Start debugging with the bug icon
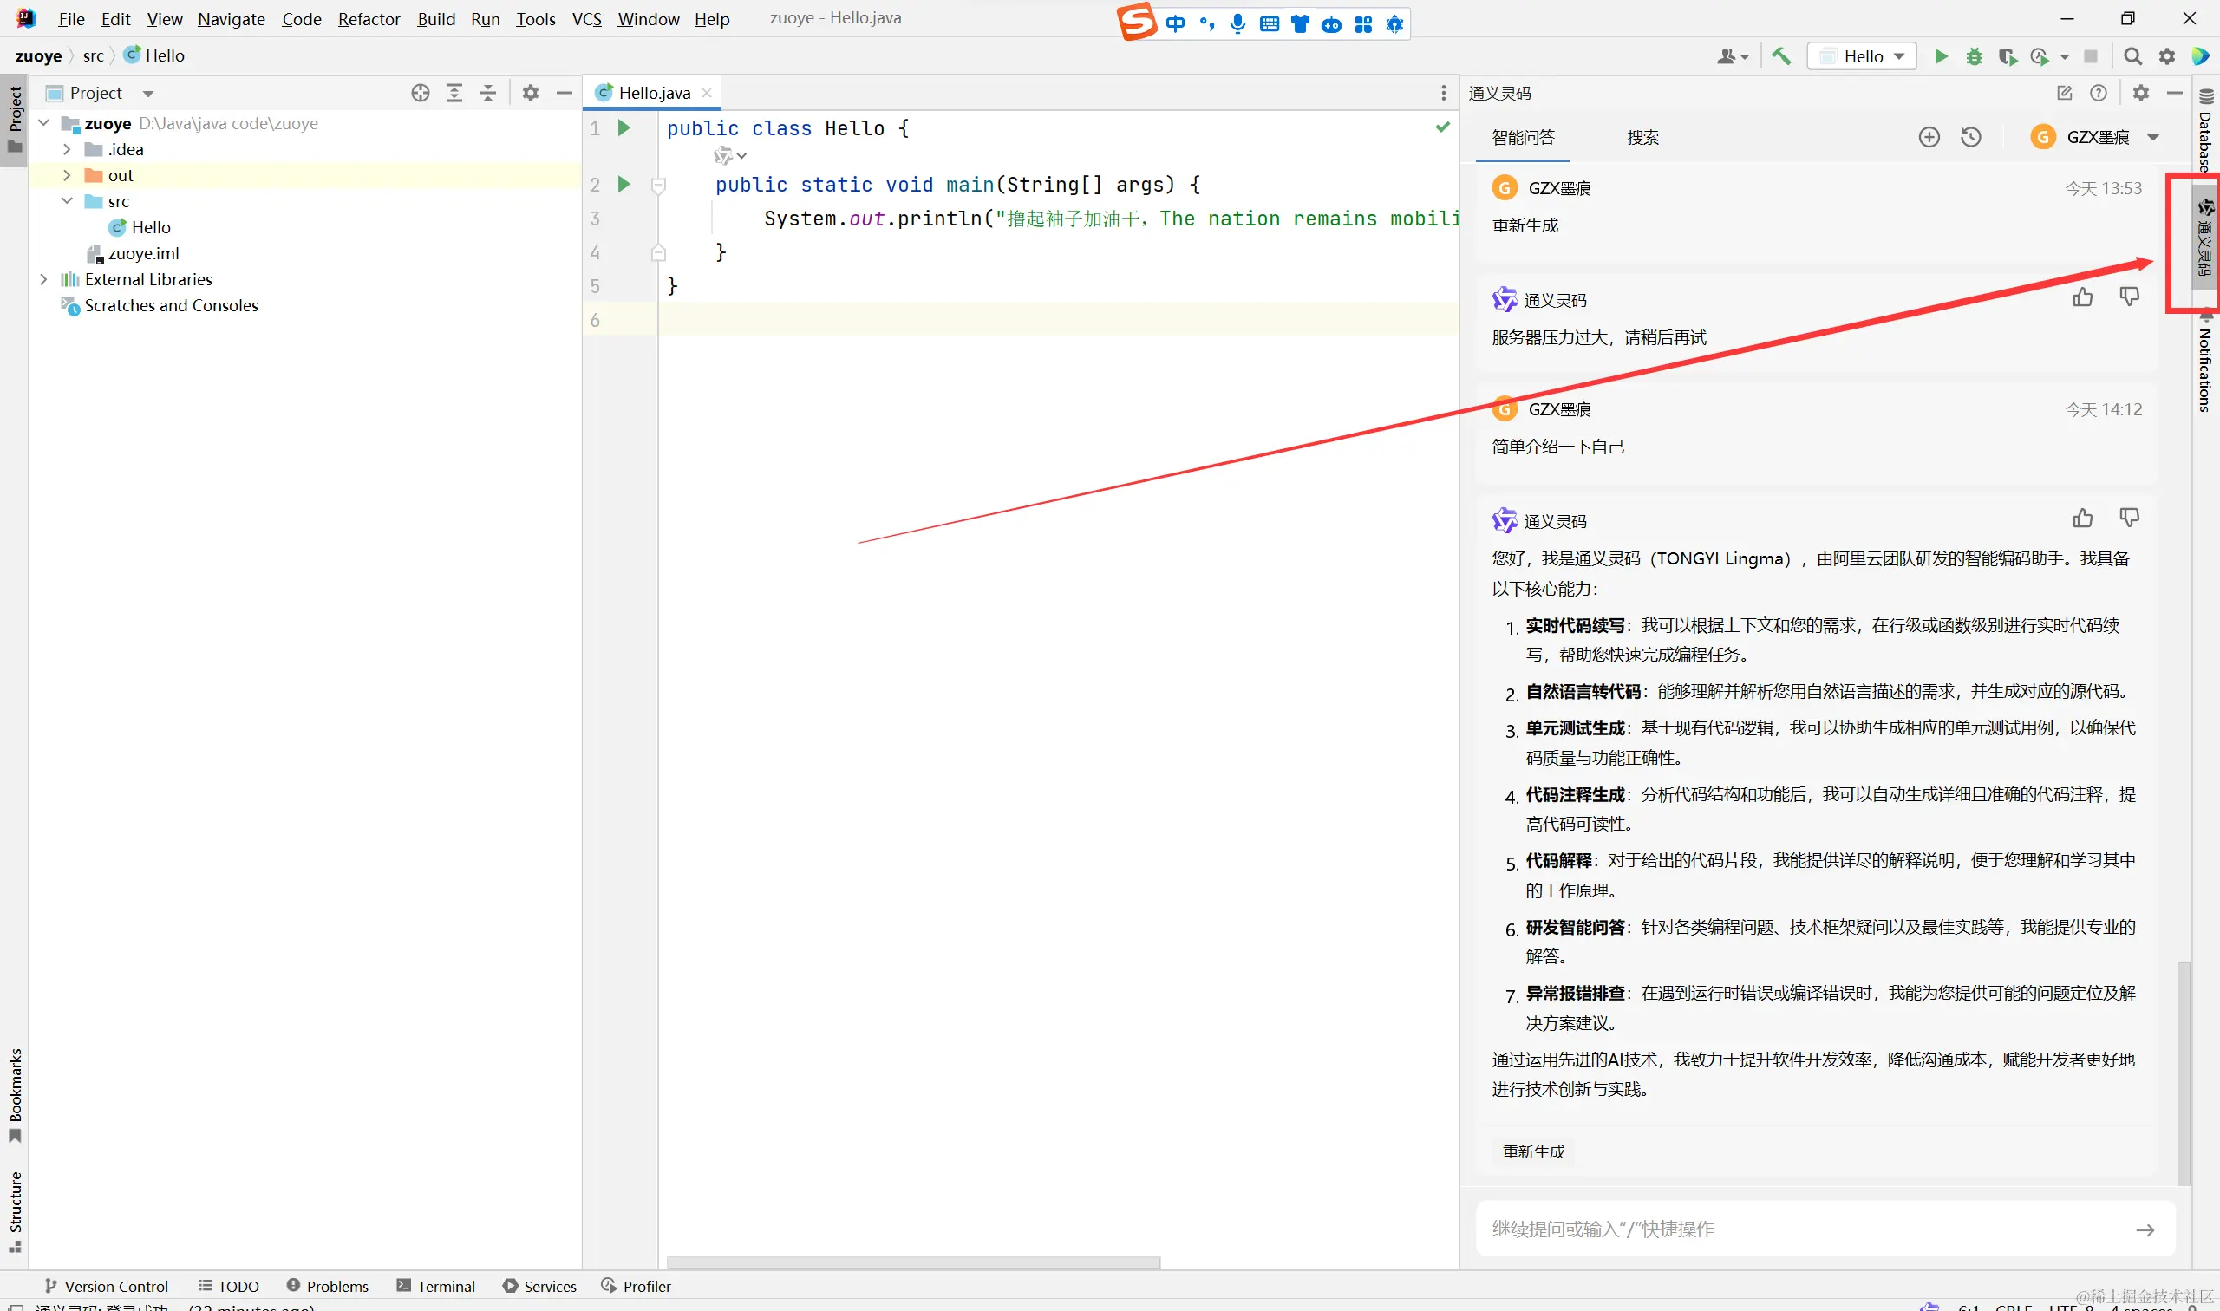This screenshot has width=2220, height=1311. 1975,56
